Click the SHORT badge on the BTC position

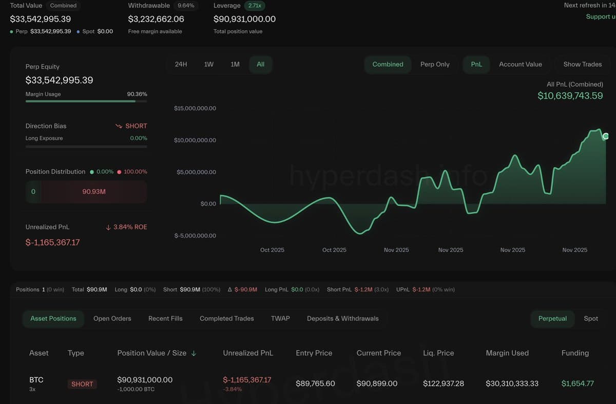tap(82, 383)
